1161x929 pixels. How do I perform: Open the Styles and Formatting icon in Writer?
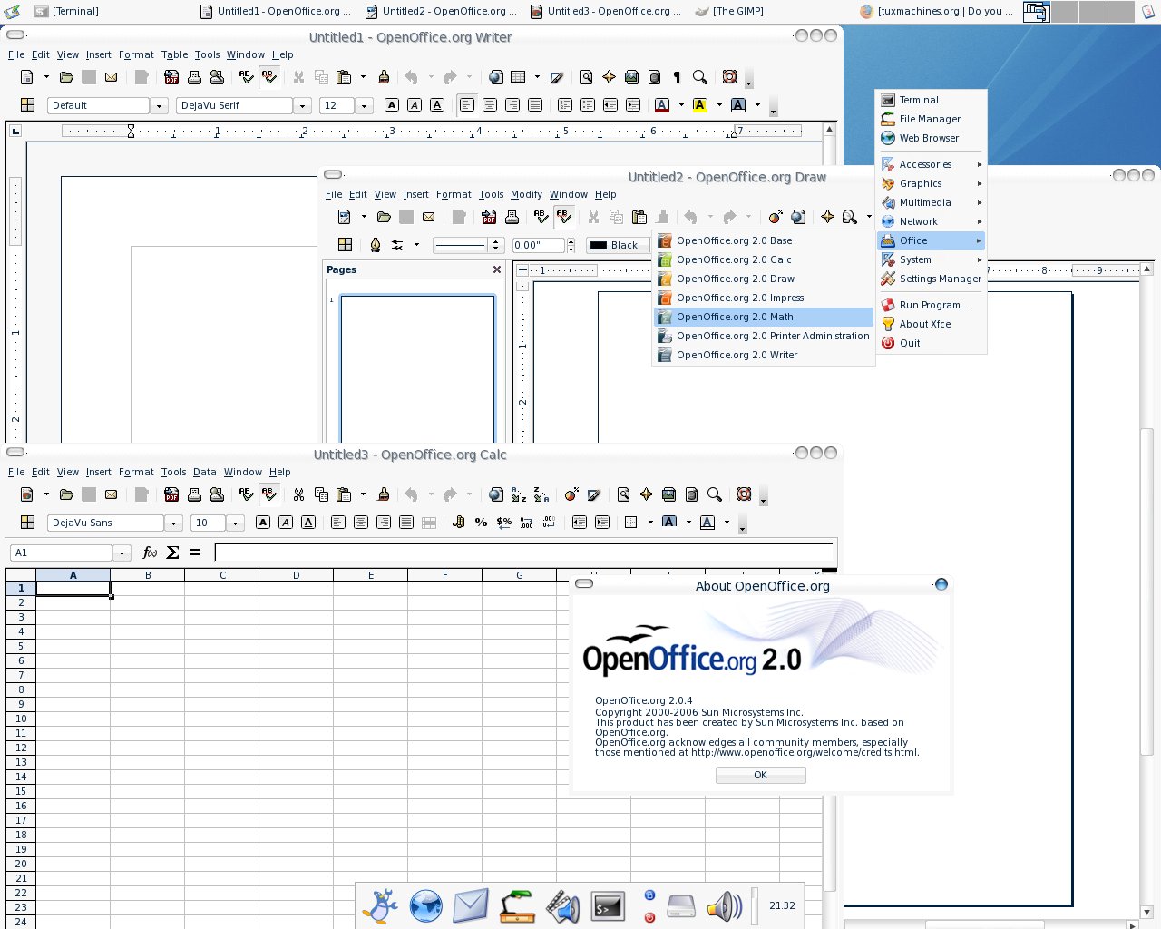[27, 105]
